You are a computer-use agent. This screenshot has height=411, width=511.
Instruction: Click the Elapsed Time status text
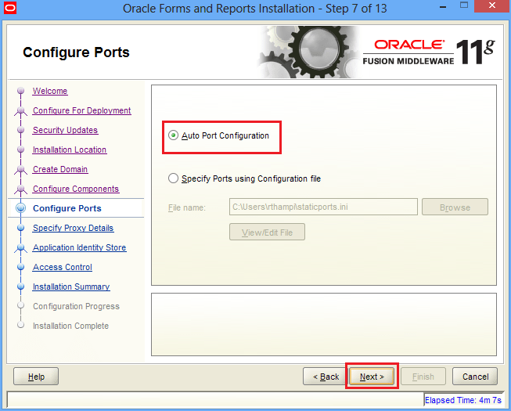point(462,400)
